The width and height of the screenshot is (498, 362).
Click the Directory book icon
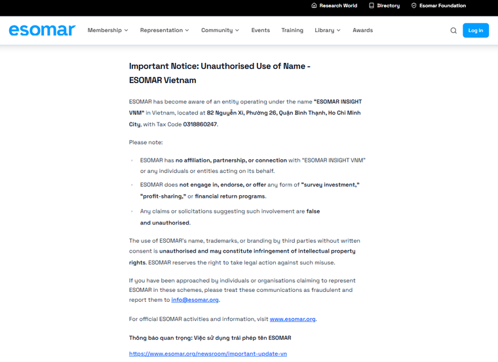(372, 6)
